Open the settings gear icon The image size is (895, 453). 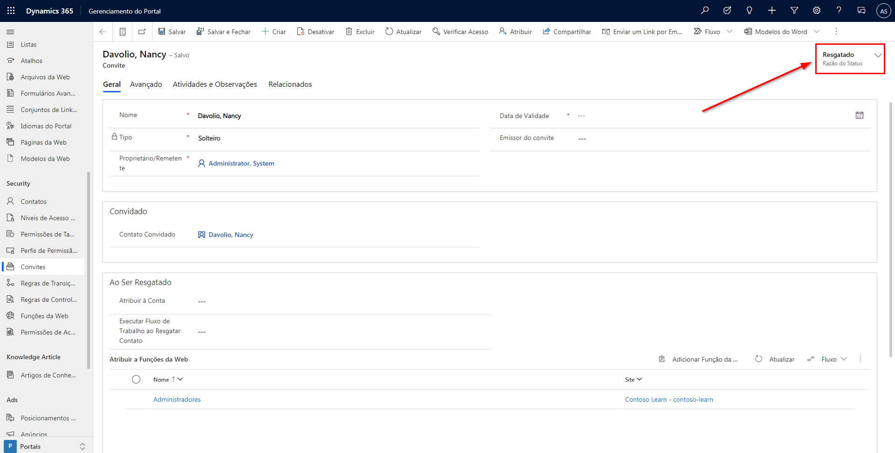817,11
